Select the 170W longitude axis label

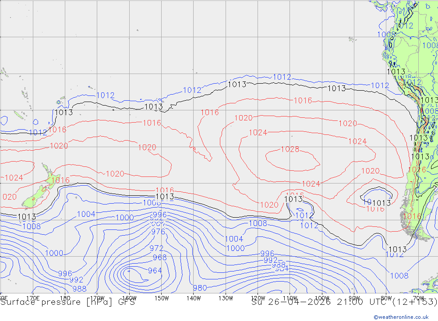click(x=97, y=298)
